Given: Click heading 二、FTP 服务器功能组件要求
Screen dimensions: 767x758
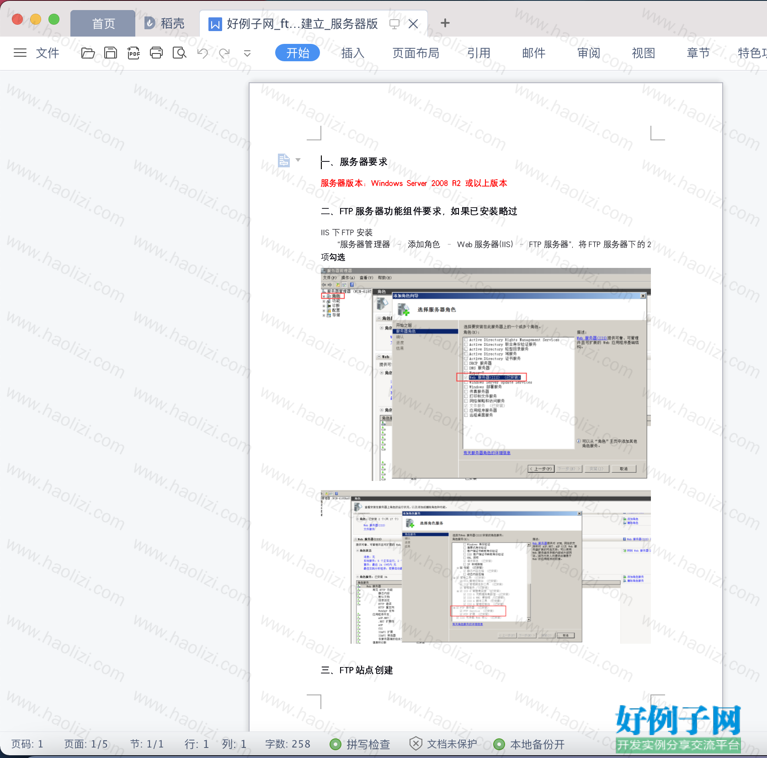Looking at the screenshot, I should pyautogui.click(x=419, y=211).
